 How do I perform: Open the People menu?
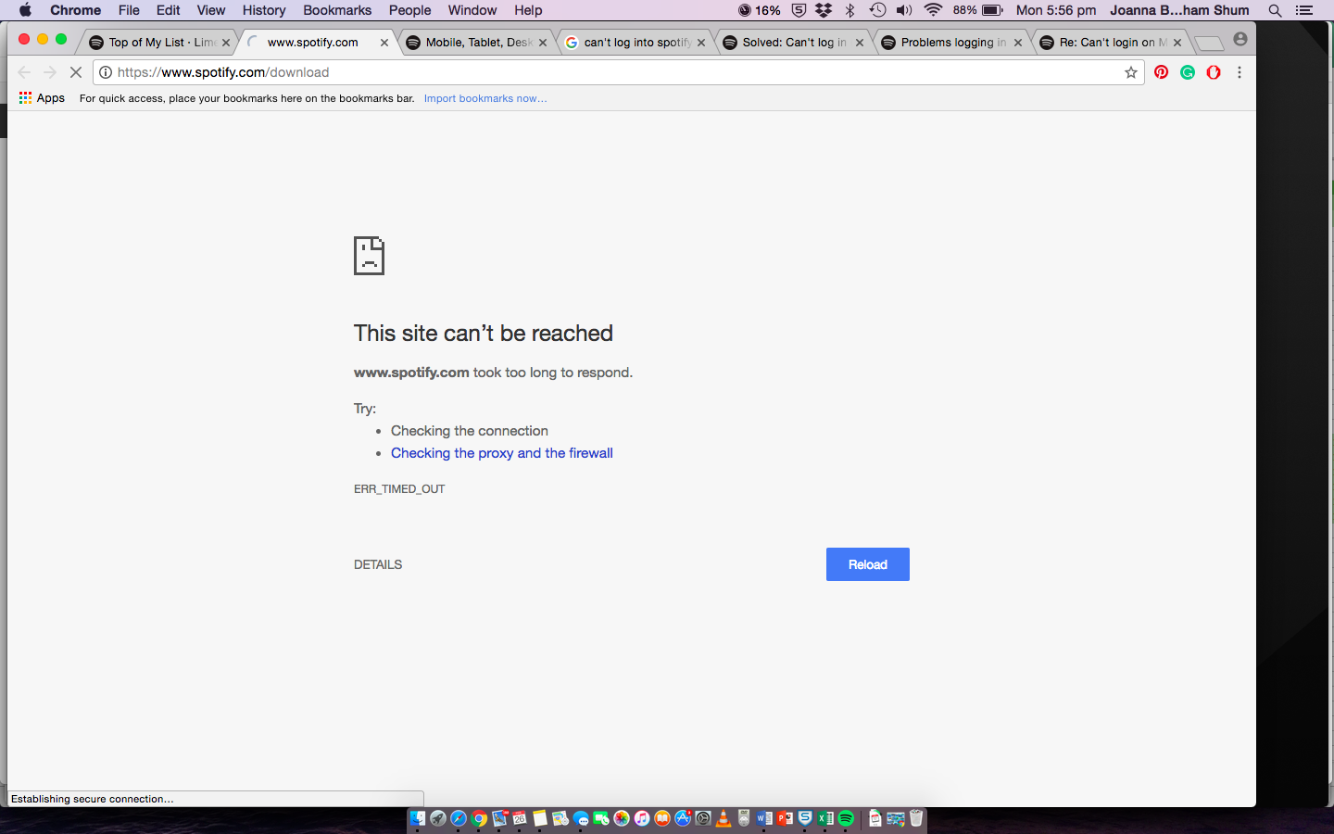click(x=409, y=10)
